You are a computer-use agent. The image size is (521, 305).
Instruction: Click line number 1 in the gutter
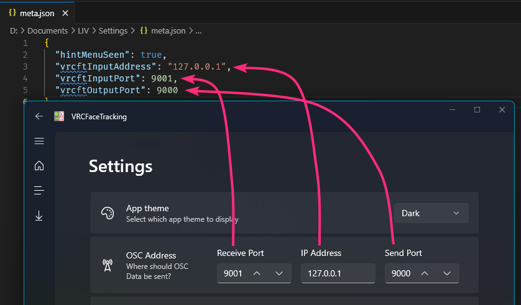[x=25, y=43]
